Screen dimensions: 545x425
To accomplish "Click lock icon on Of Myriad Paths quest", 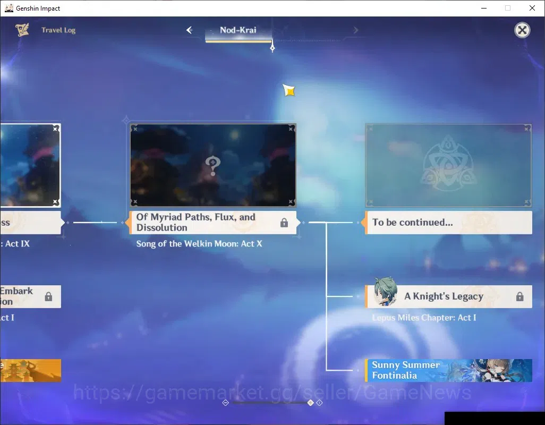I will point(284,223).
